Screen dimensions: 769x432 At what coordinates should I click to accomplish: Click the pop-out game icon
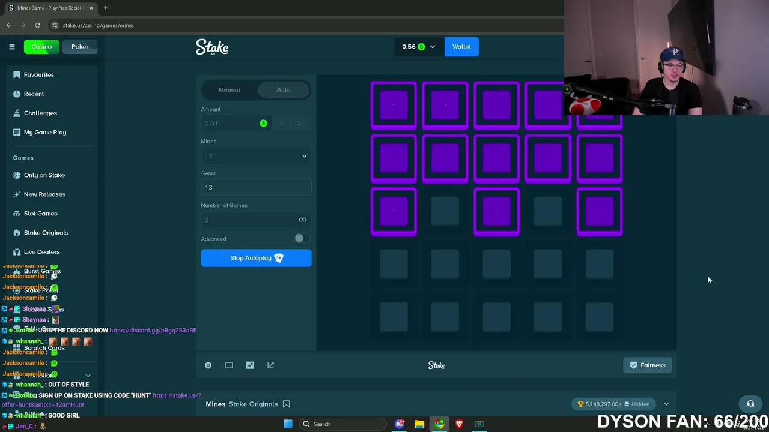coord(270,365)
